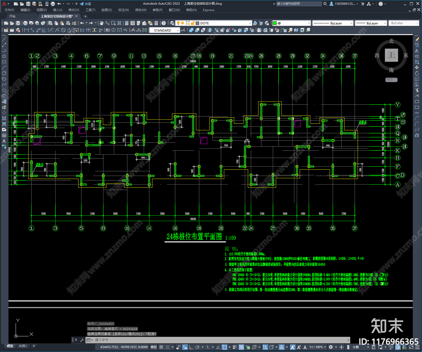Expand the ByColor plot style dropdown
The image size is (422, 352).
pos(404,23)
